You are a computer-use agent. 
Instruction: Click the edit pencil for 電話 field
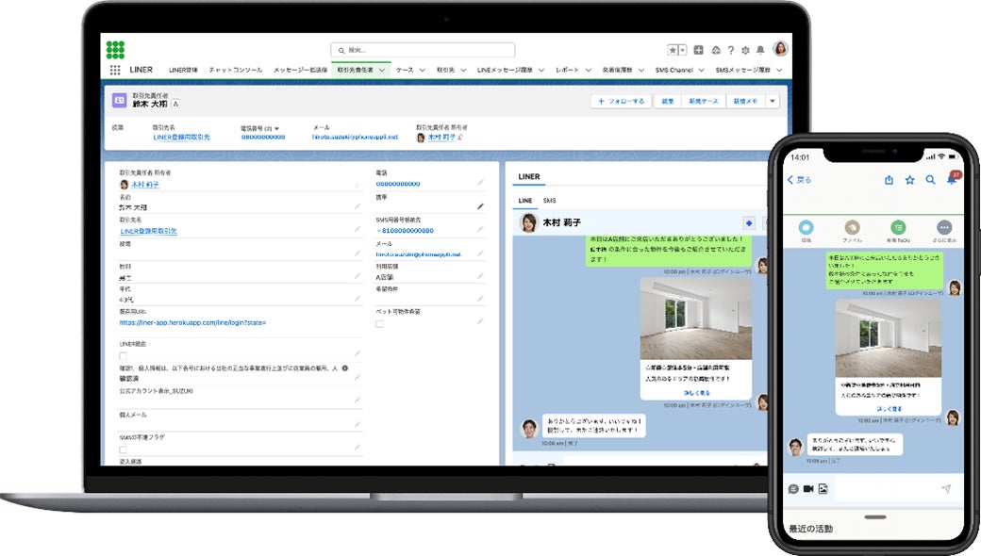point(480,183)
